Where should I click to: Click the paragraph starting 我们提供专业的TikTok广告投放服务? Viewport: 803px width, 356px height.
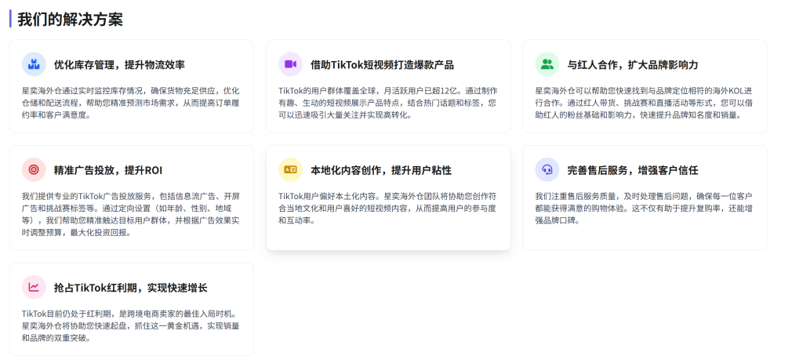click(131, 215)
